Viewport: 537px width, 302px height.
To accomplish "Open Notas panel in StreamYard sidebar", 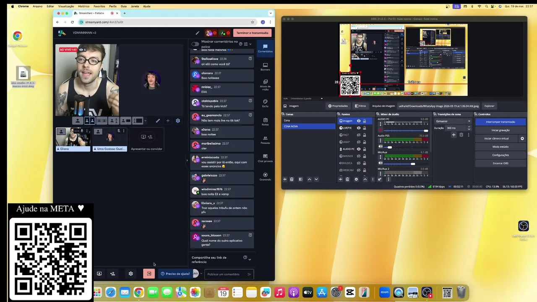I will pos(265,122).
